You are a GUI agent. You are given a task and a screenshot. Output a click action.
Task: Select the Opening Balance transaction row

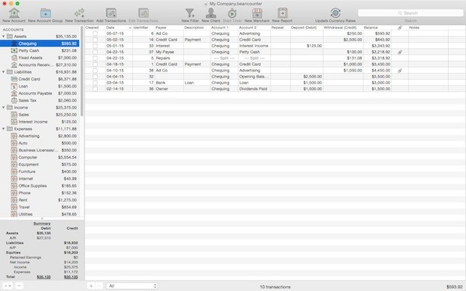click(x=275, y=77)
